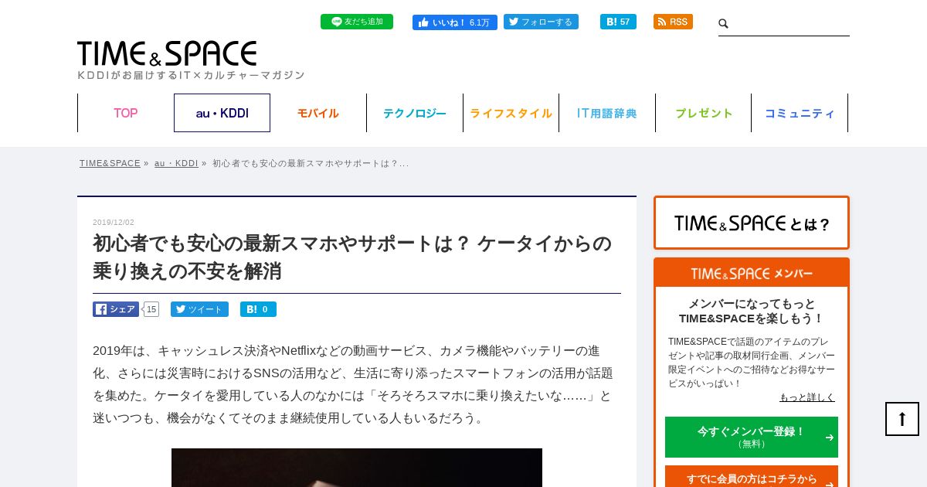Viewport: 927px width, 487px height.
Task: Open the プレゼント navigation tab
Action: [x=704, y=113]
